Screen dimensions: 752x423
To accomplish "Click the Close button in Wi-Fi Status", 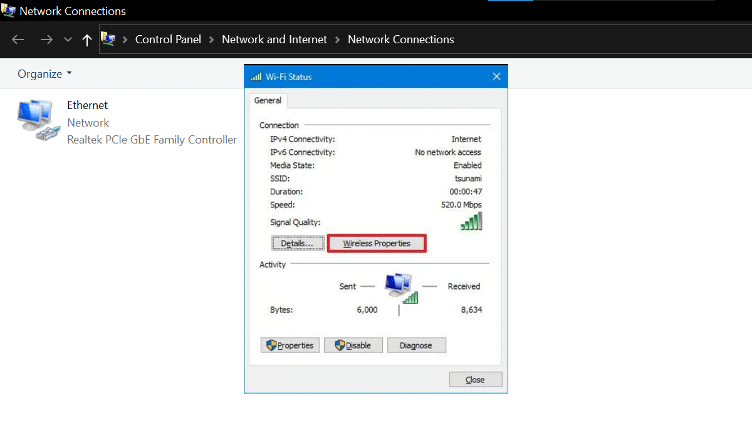I will pos(476,380).
